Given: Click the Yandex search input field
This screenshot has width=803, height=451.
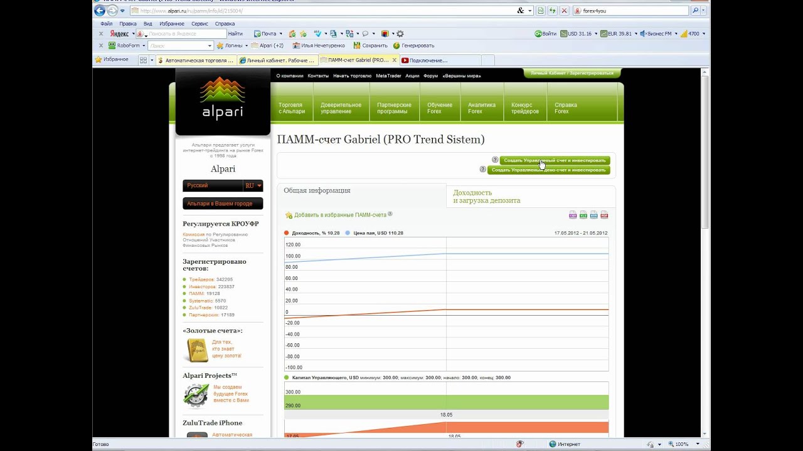Looking at the screenshot, I should pyautogui.click(x=186, y=34).
